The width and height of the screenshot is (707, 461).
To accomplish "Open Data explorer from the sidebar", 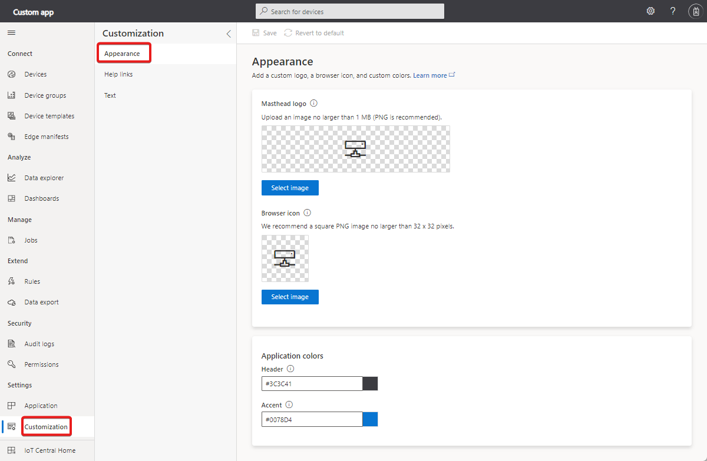I will [12, 177].
